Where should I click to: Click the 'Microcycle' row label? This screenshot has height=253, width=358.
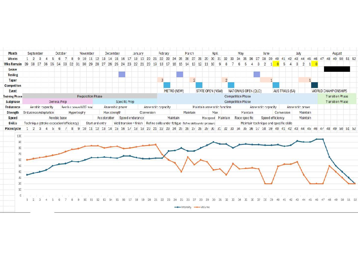[13, 128]
